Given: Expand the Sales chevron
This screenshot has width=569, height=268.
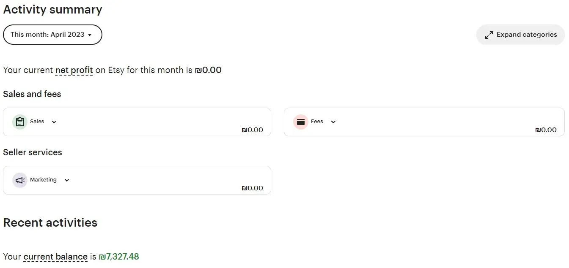Looking at the screenshot, I should (x=54, y=122).
